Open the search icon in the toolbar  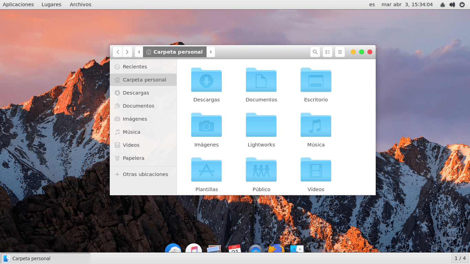pyautogui.click(x=315, y=52)
